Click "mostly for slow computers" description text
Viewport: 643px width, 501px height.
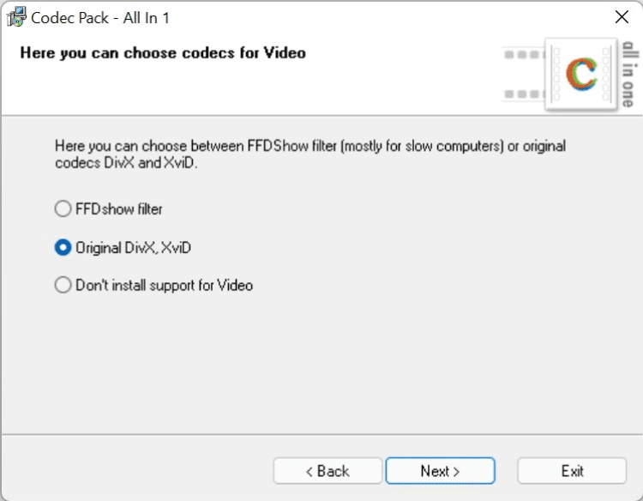pos(418,147)
